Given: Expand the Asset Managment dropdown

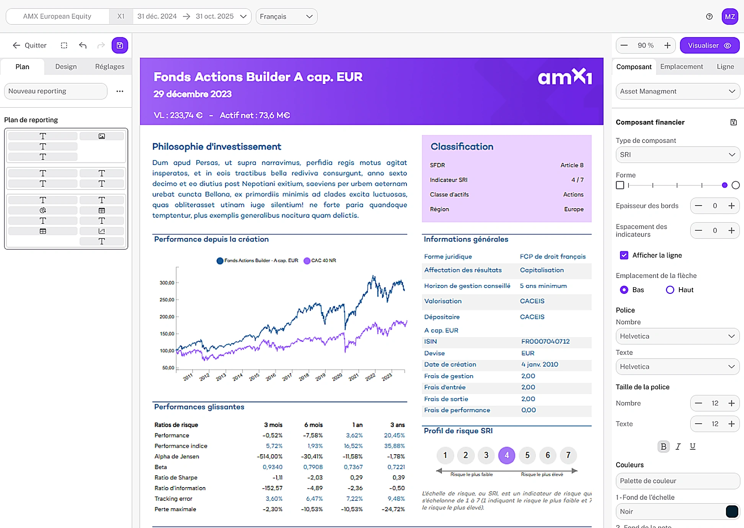Looking at the screenshot, I should click(677, 91).
